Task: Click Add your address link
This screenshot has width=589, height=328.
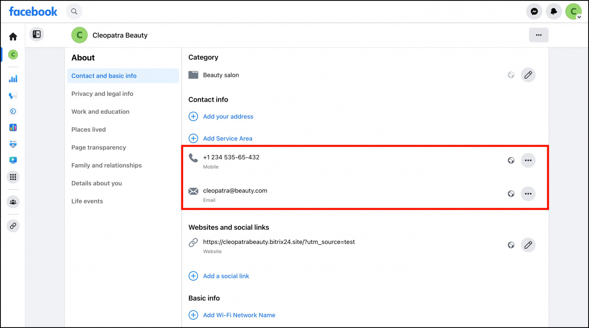Action: 228,117
